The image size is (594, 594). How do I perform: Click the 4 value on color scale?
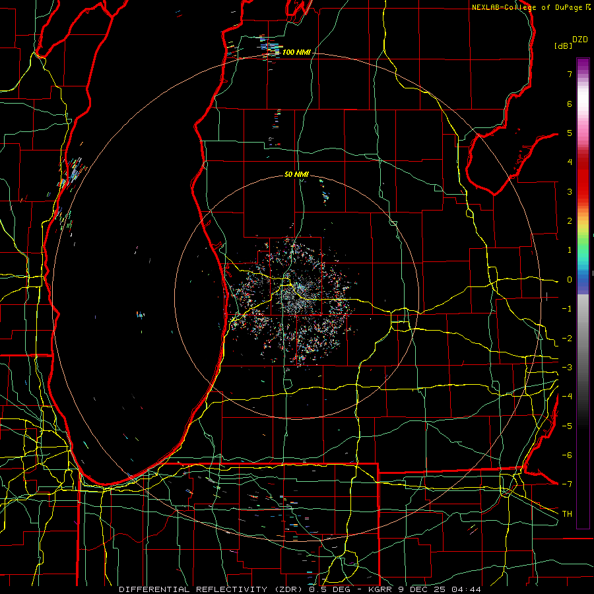click(570, 162)
